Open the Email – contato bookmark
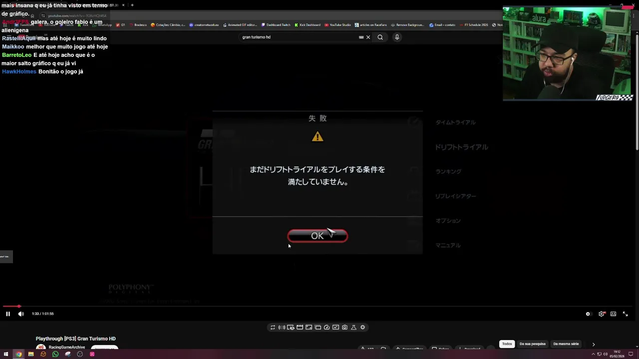This screenshot has width=639, height=359. point(442,25)
